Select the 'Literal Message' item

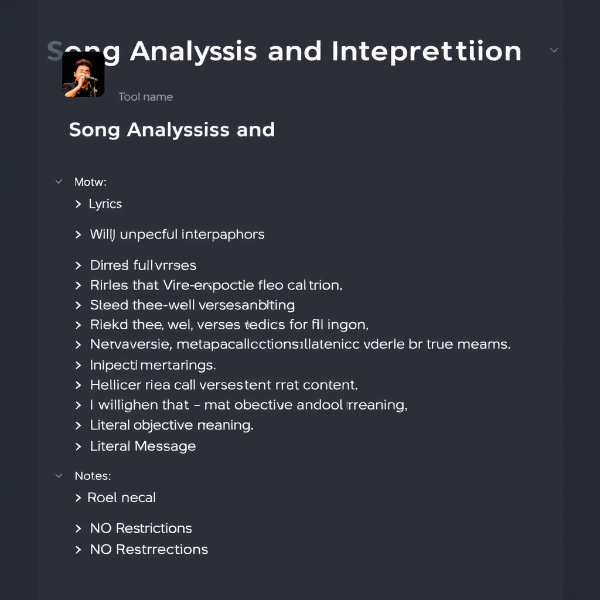(142, 446)
